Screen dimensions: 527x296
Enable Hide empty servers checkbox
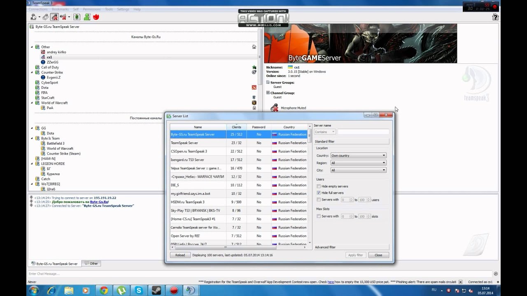[319, 186]
